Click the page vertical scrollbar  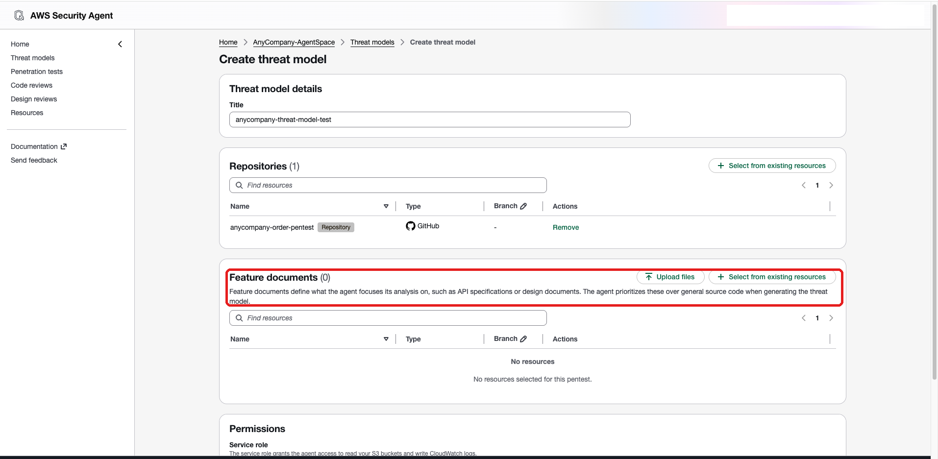pos(934,191)
